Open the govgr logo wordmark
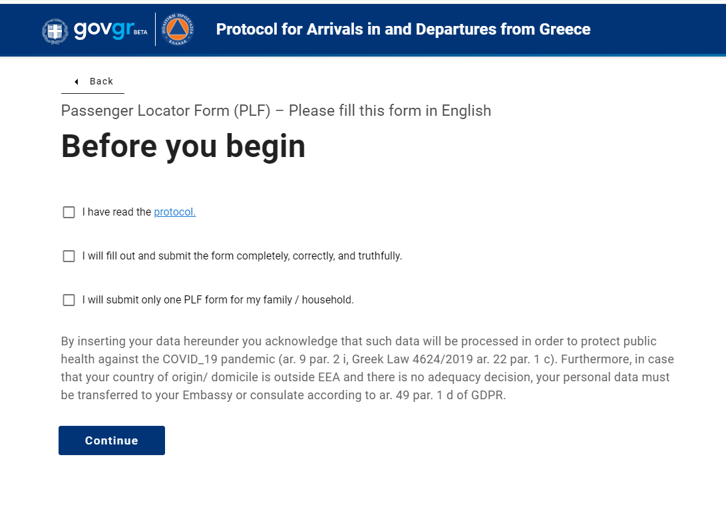726x511 pixels. click(104, 30)
